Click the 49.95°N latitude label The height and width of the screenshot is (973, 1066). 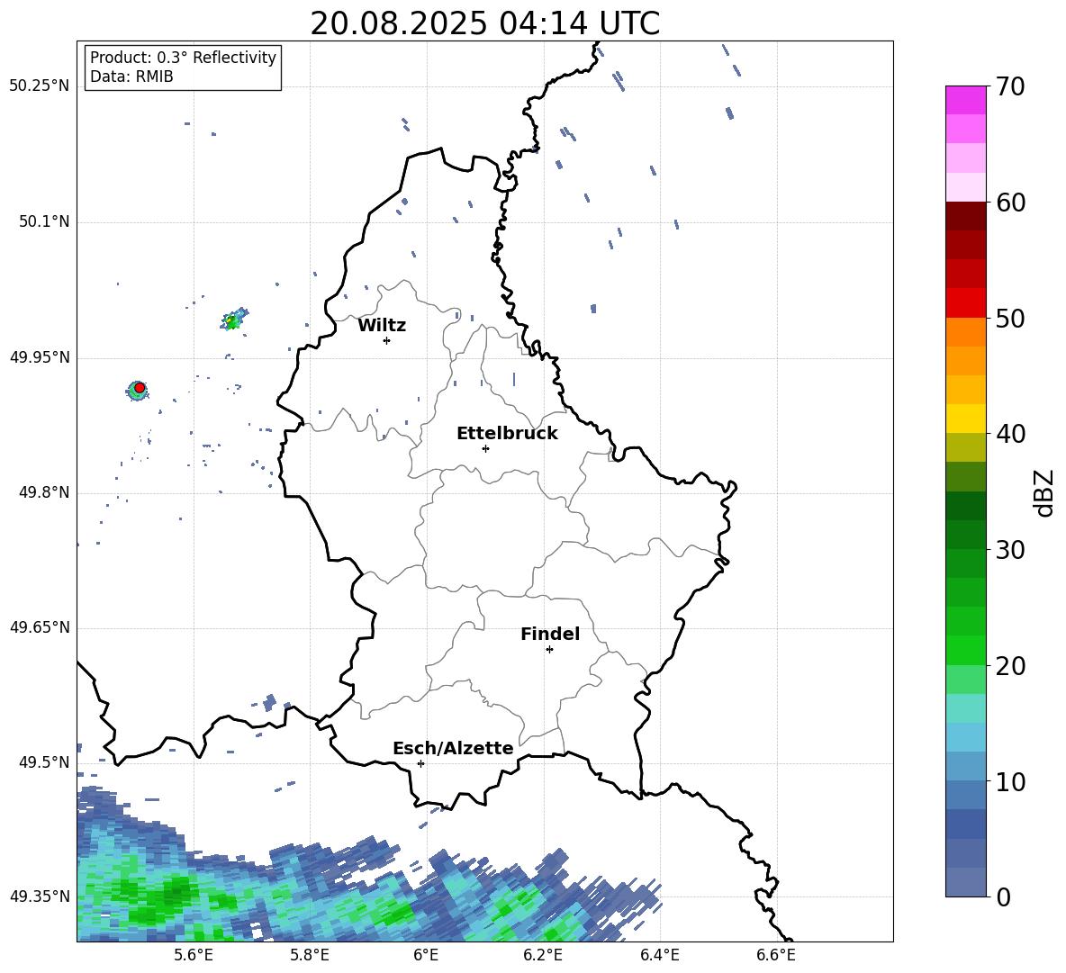point(40,357)
